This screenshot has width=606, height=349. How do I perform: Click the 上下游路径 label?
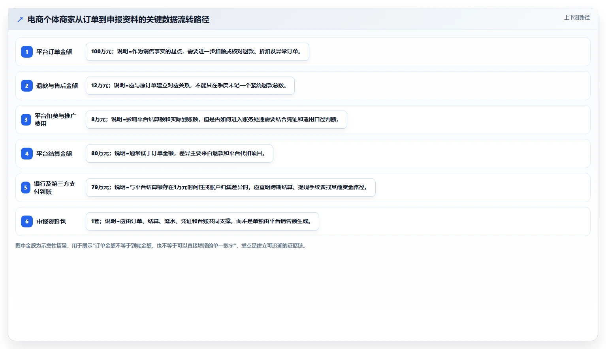click(577, 17)
